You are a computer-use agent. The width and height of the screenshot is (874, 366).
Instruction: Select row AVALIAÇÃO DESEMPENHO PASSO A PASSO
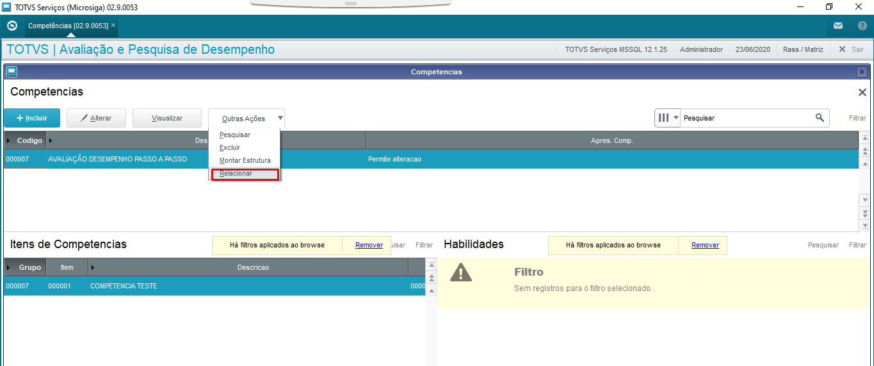click(431, 159)
